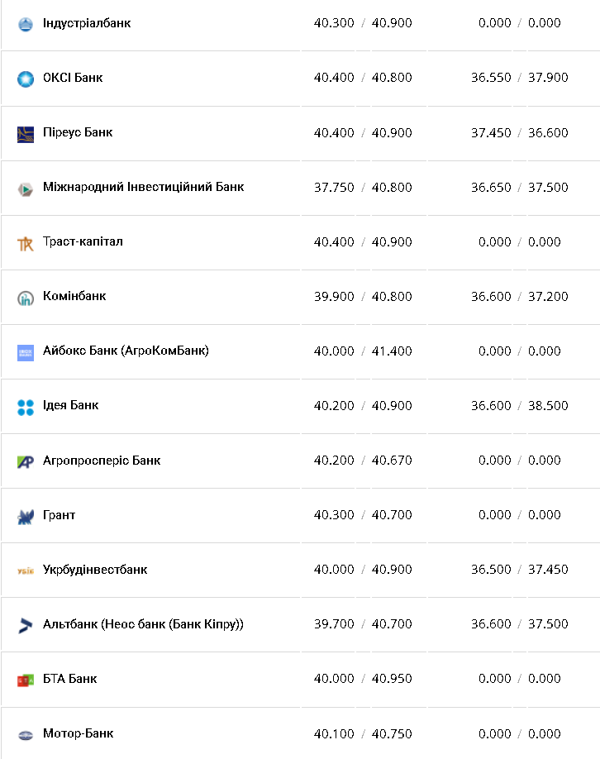Click the Траст-капітал orange logo
Image resolution: width=600 pixels, height=759 pixels.
click(x=26, y=243)
